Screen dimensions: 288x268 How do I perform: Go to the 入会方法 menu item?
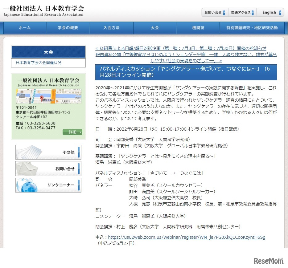click(111, 28)
